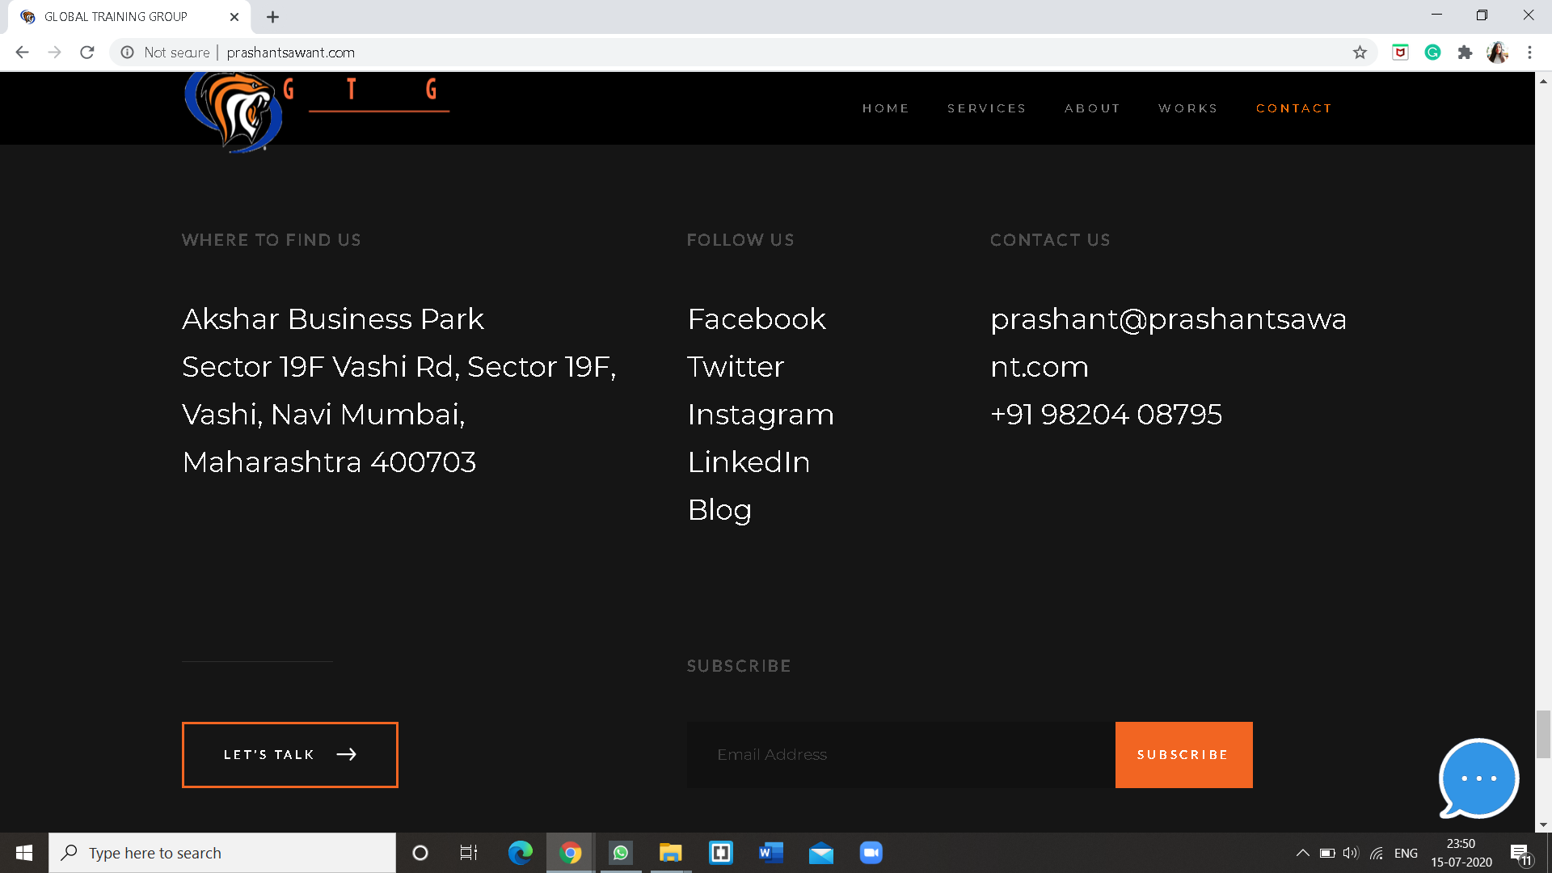Open the volume control in system tray
The height and width of the screenshot is (873, 1552).
1352,852
